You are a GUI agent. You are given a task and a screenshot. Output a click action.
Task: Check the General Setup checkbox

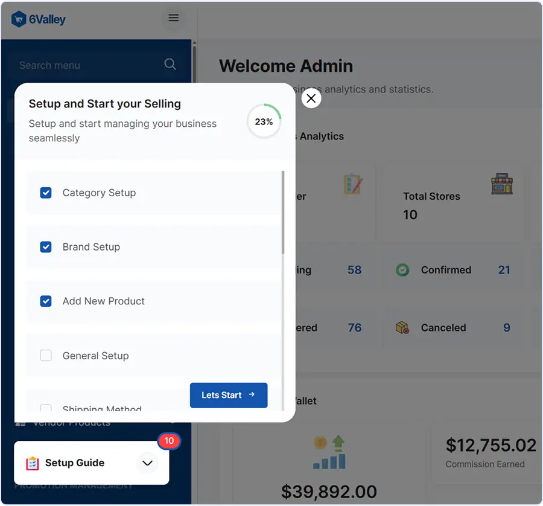tap(46, 356)
